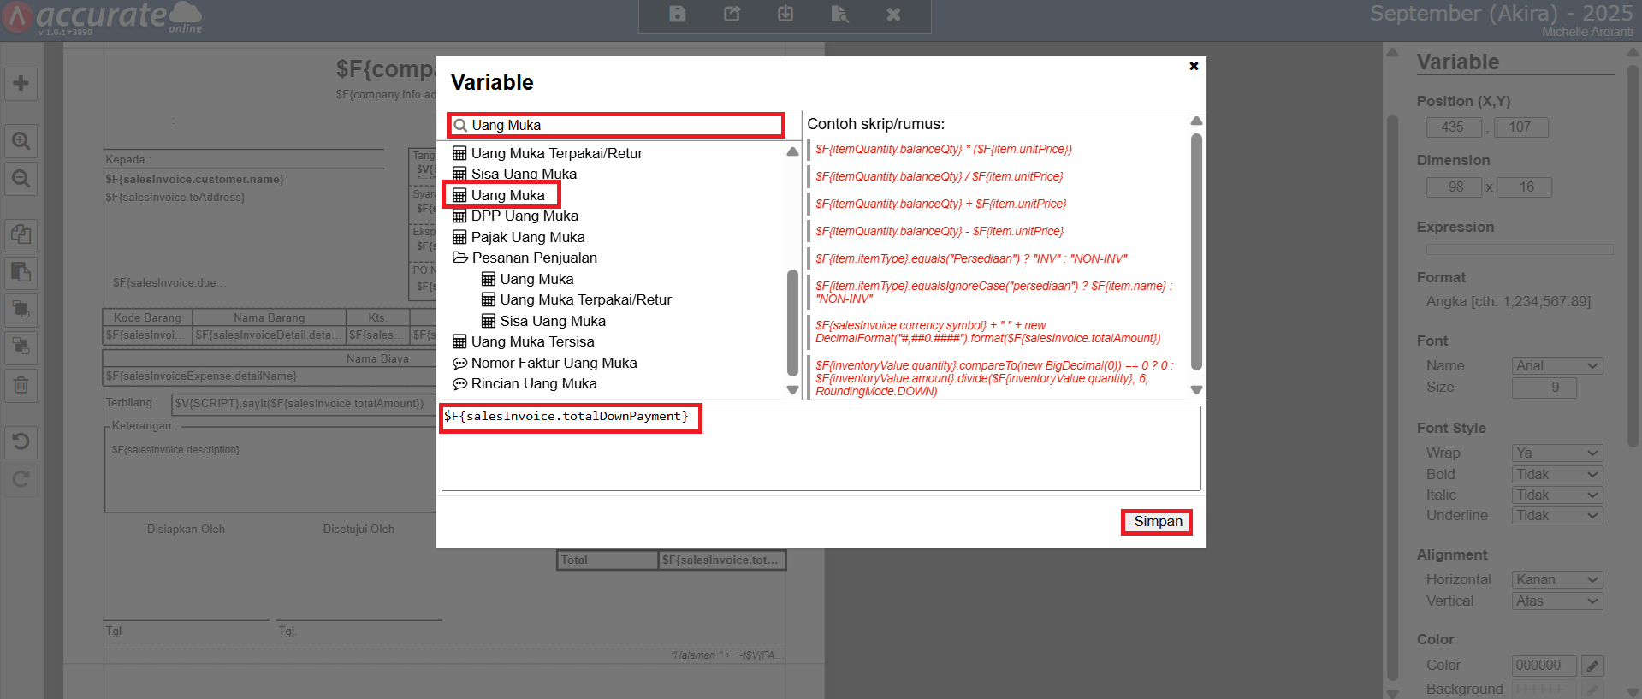The height and width of the screenshot is (699, 1642).
Task: Click the Save icon in top toolbar
Action: click(x=677, y=14)
